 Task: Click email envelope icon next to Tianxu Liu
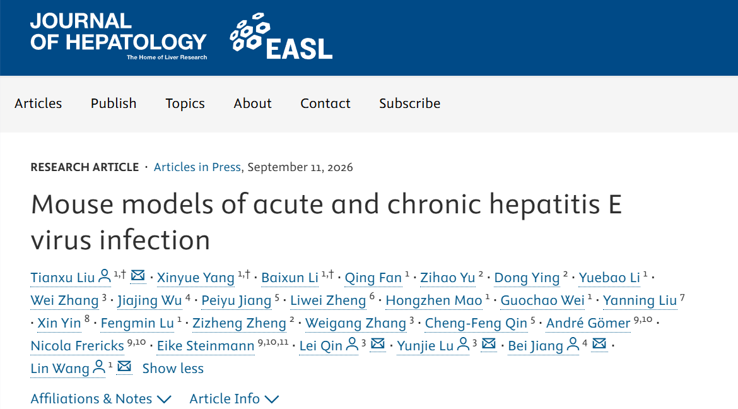[138, 275]
